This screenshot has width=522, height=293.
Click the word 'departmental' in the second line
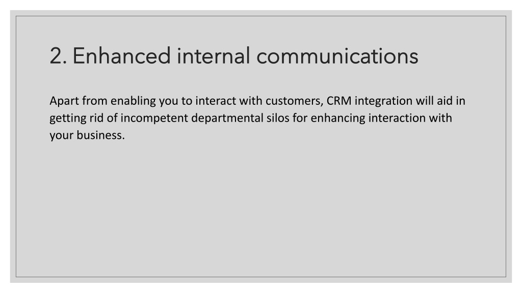(227, 119)
